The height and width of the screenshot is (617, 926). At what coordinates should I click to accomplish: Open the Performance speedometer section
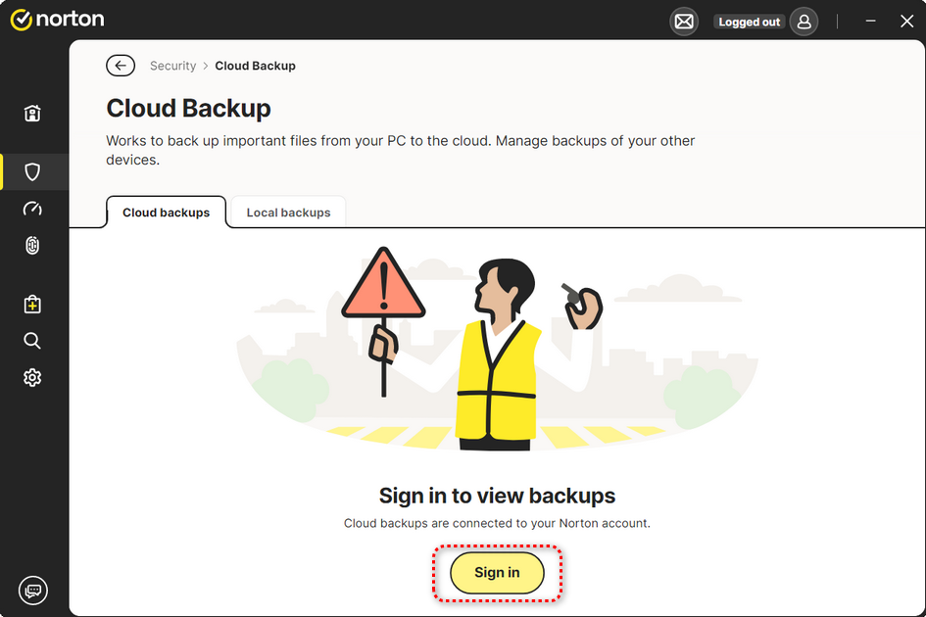[32, 209]
